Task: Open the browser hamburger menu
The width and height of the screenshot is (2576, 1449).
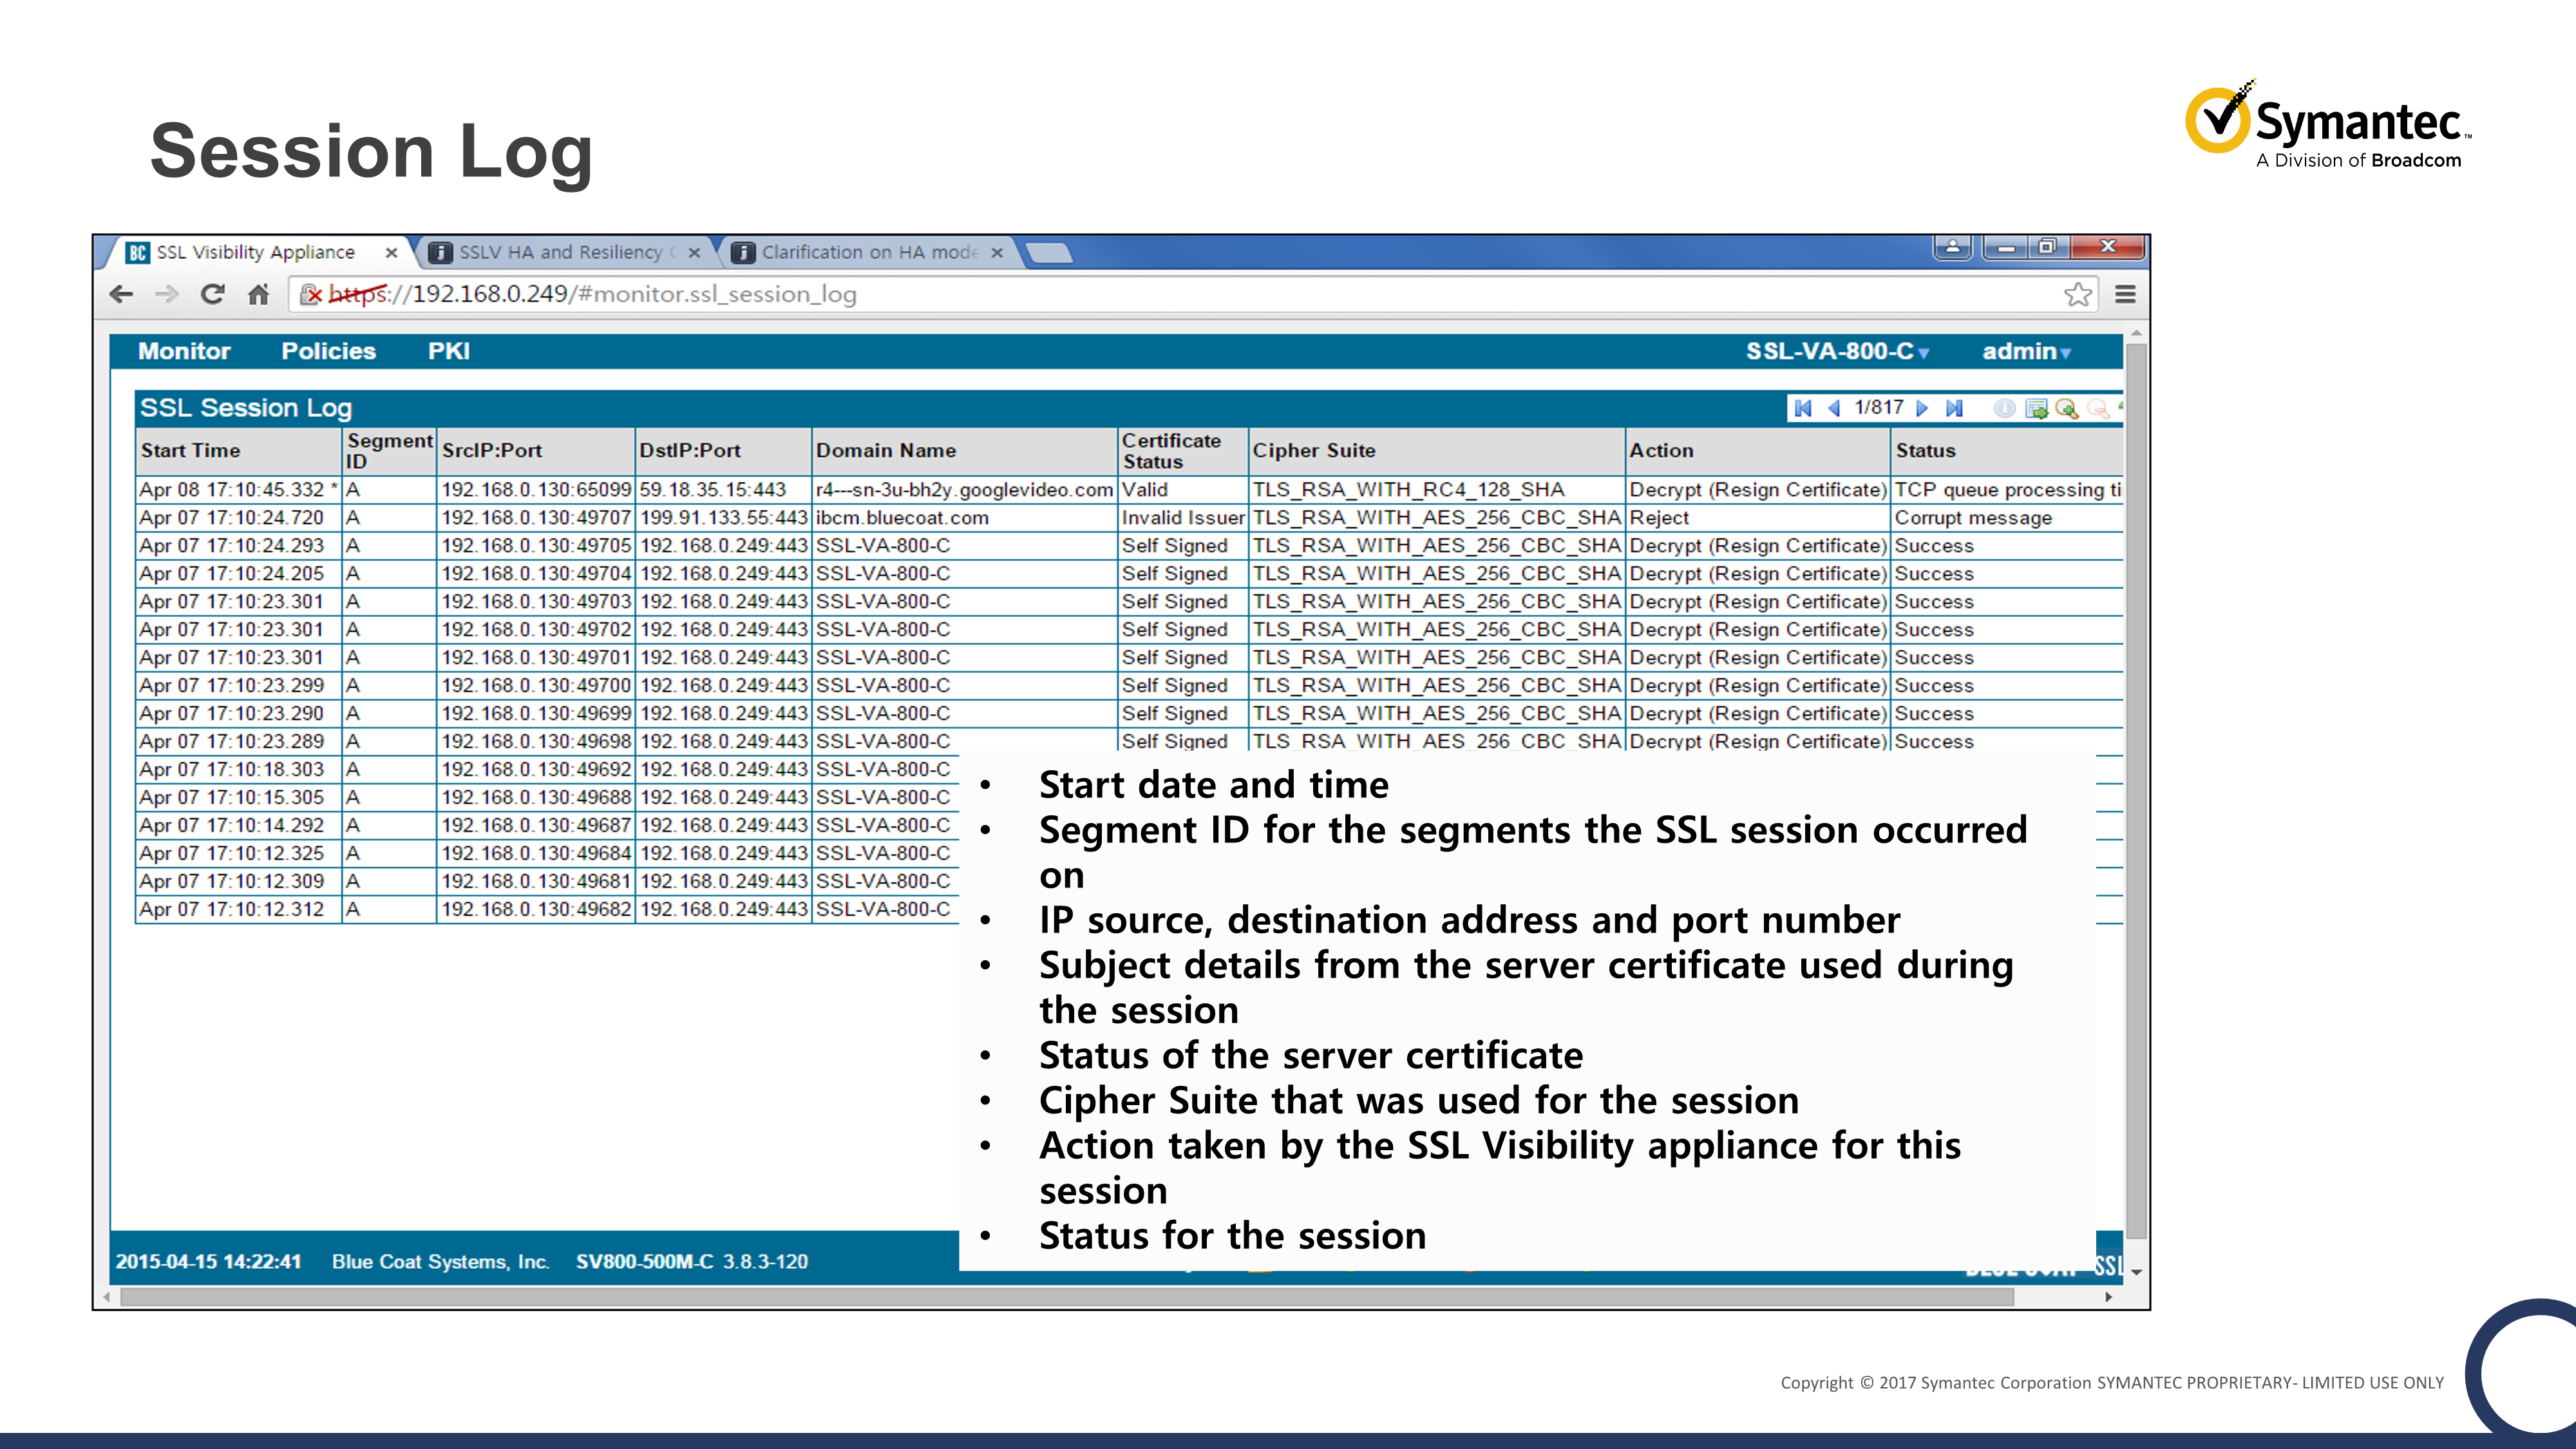Action: click(2125, 294)
